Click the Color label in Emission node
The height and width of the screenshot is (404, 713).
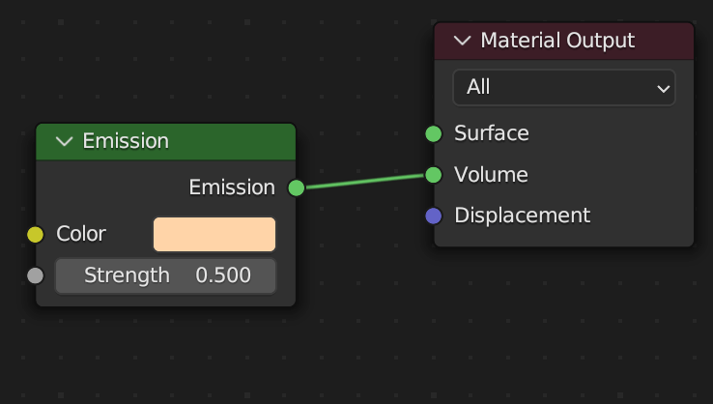(81, 234)
